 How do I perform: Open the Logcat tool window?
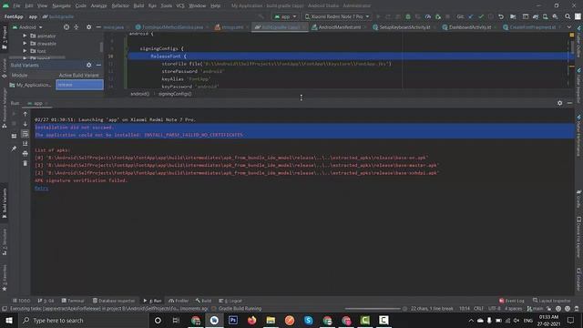[x=230, y=301]
